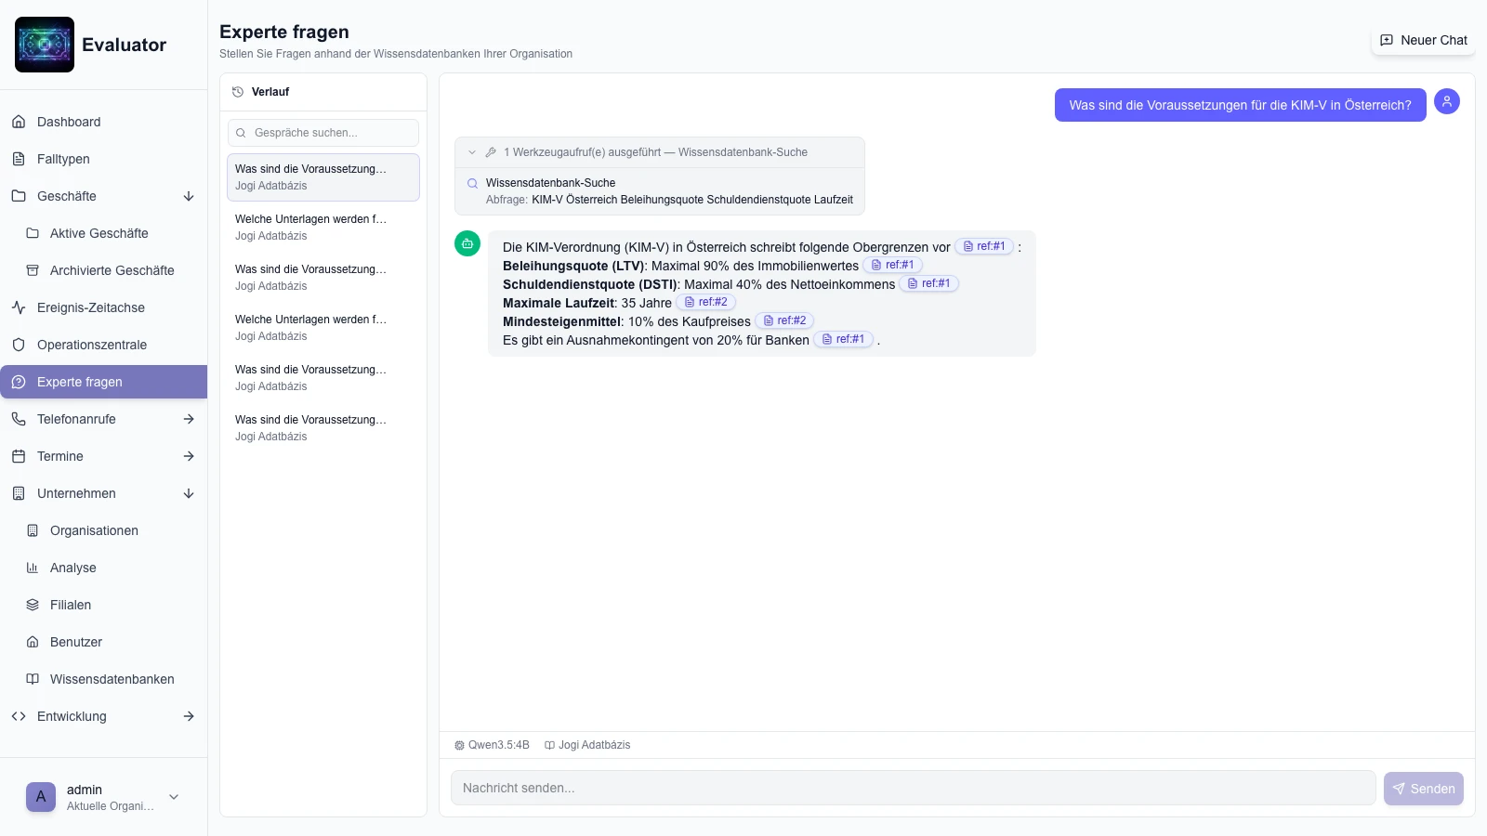Start a Neuer Chat
The height and width of the screenshot is (836, 1487).
pyautogui.click(x=1423, y=40)
